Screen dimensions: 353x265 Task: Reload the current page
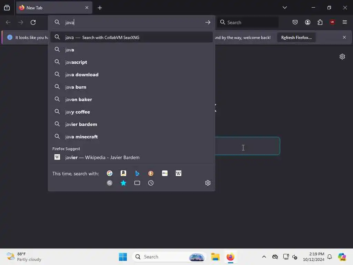[33, 22]
